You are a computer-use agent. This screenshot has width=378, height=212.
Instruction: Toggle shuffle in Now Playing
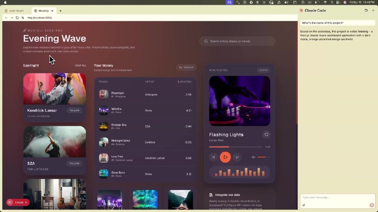point(214,157)
